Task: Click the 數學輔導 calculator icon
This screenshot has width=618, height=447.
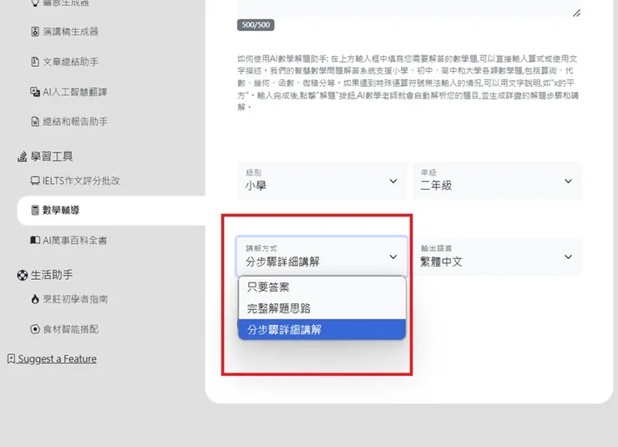Action: (35, 210)
